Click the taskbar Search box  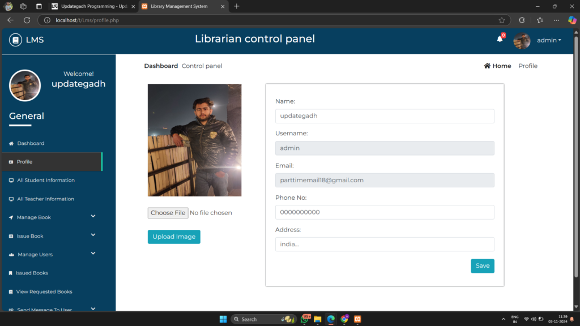(x=264, y=319)
